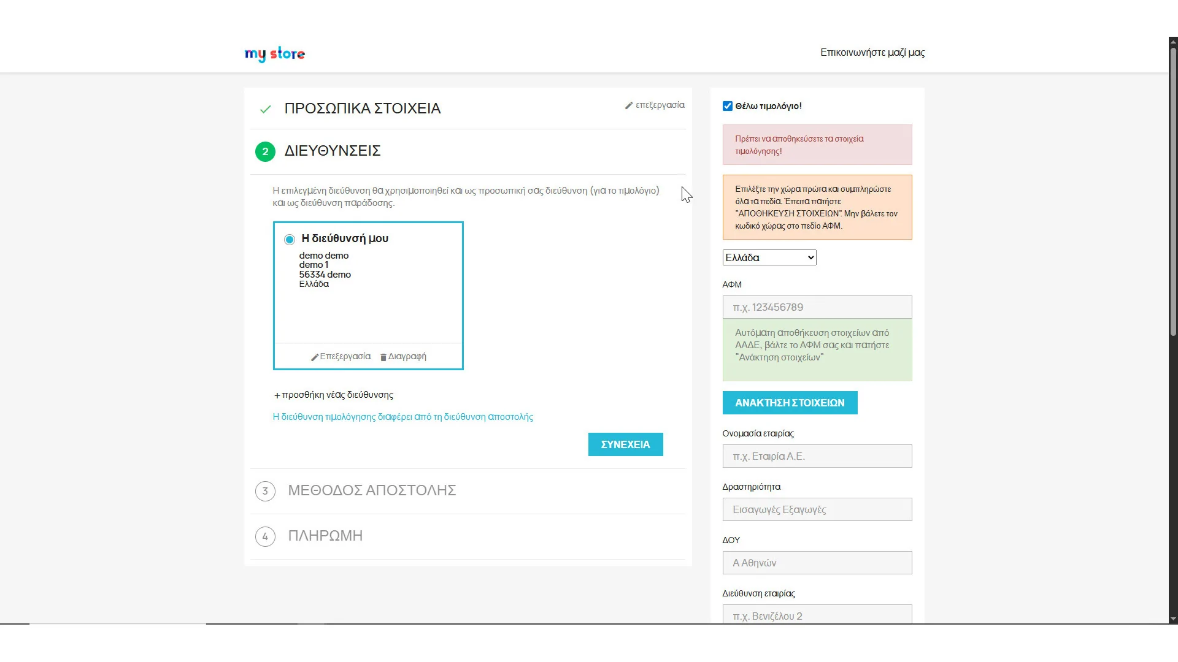The width and height of the screenshot is (1178, 662).
Task: Expand the ΠΛΗΡΩΜΗ section
Action: (x=325, y=536)
